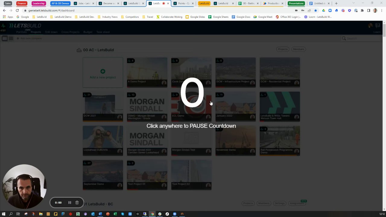Click the Add new company link
386x217 pixels.
point(29,38)
